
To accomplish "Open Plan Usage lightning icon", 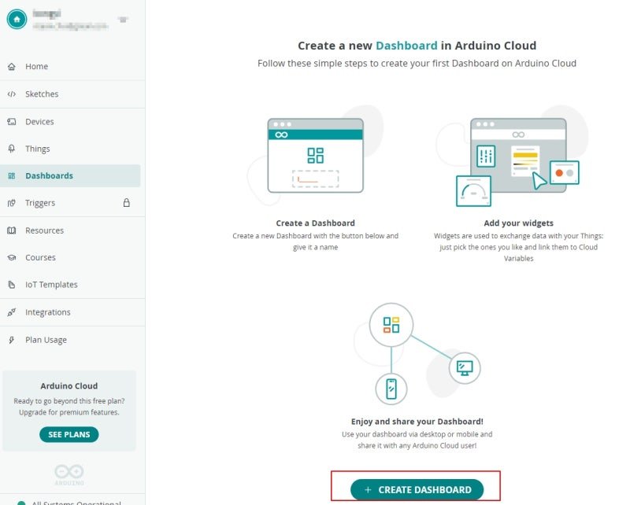I will 12,340.
